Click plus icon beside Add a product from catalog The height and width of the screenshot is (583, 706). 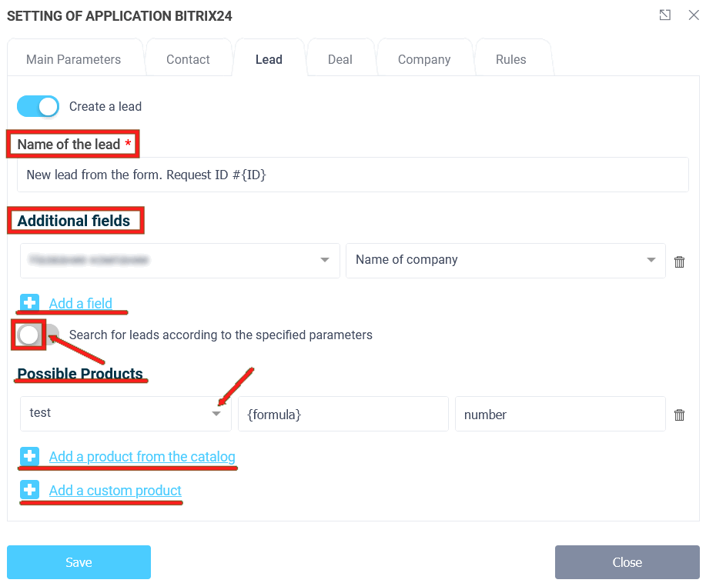point(28,456)
